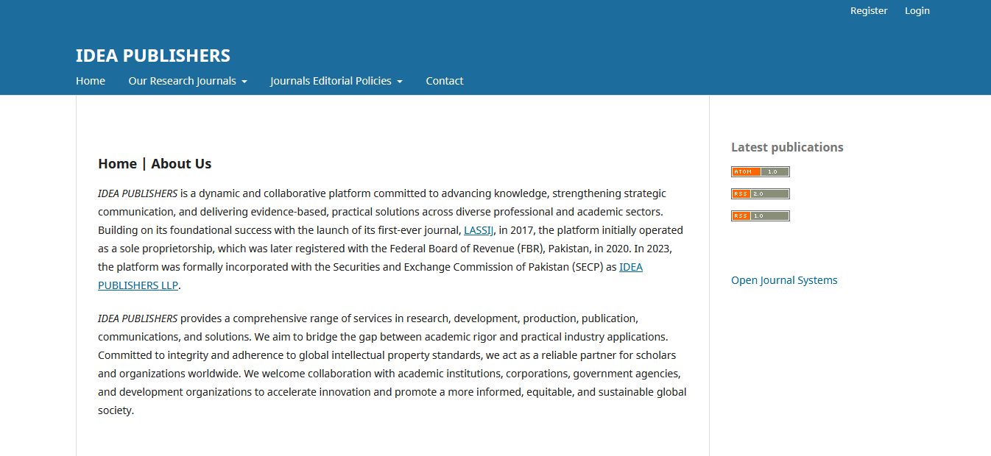Screen dimensions: 991x456
Task: Click the caret beside Journals Editorial Policies
Action: point(399,82)
